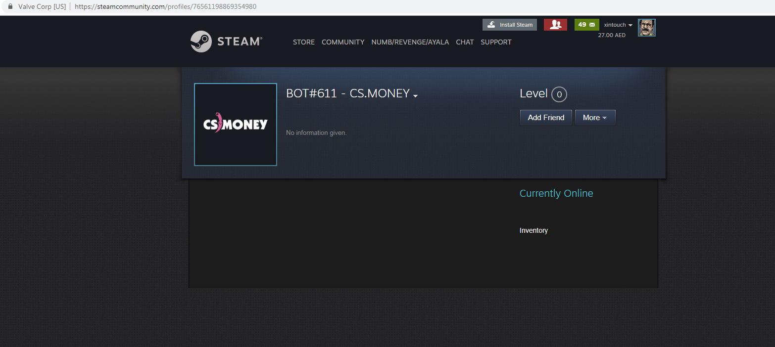Click the padlock icon in address bar
The width and height of the screenshot is (775, 347).
pos(9,7)
